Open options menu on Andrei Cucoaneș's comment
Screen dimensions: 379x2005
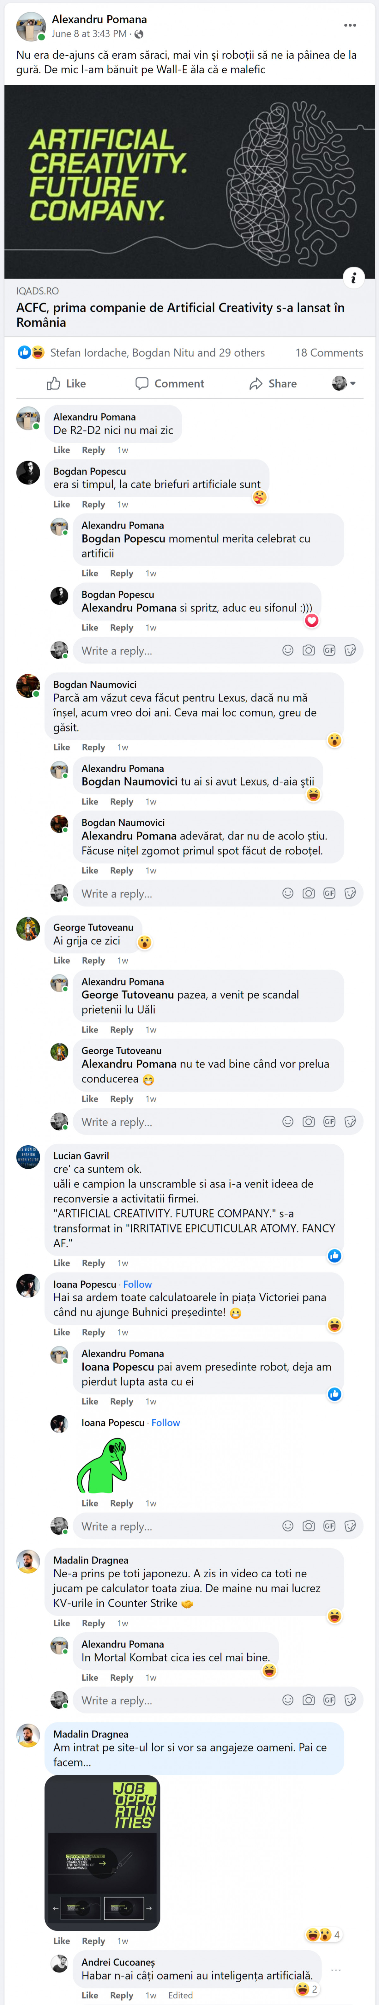click(336, 1969)
